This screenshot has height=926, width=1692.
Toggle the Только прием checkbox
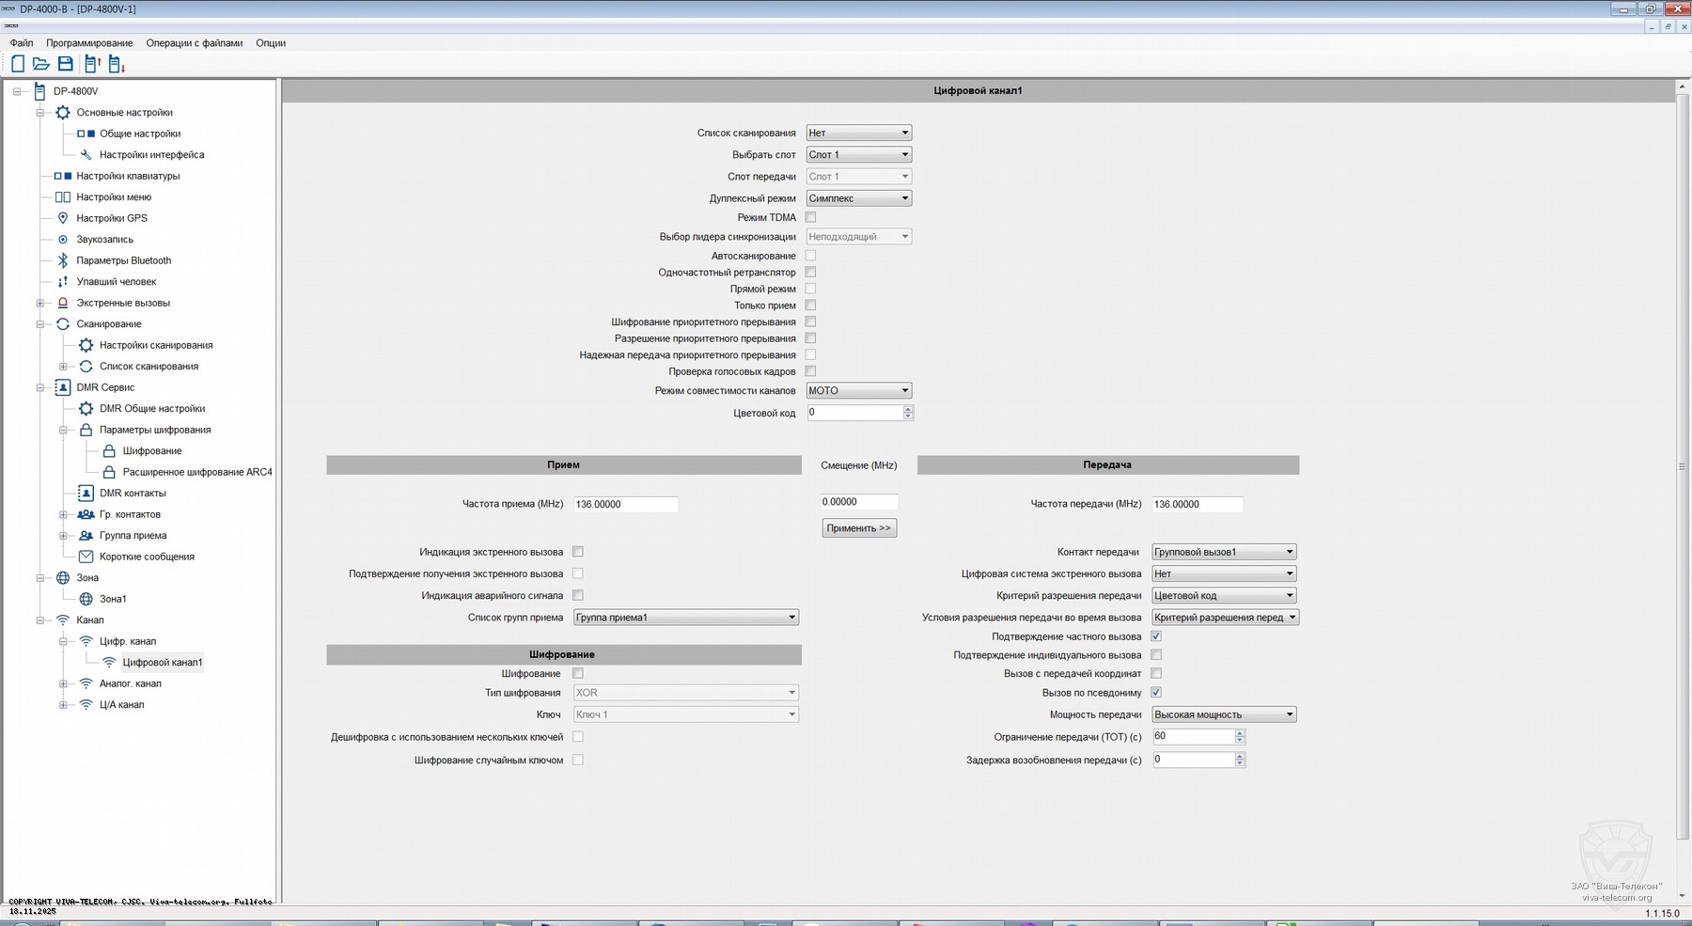[x=810, y=306]
